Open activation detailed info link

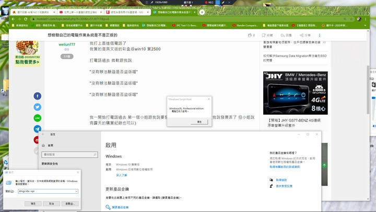285,167
